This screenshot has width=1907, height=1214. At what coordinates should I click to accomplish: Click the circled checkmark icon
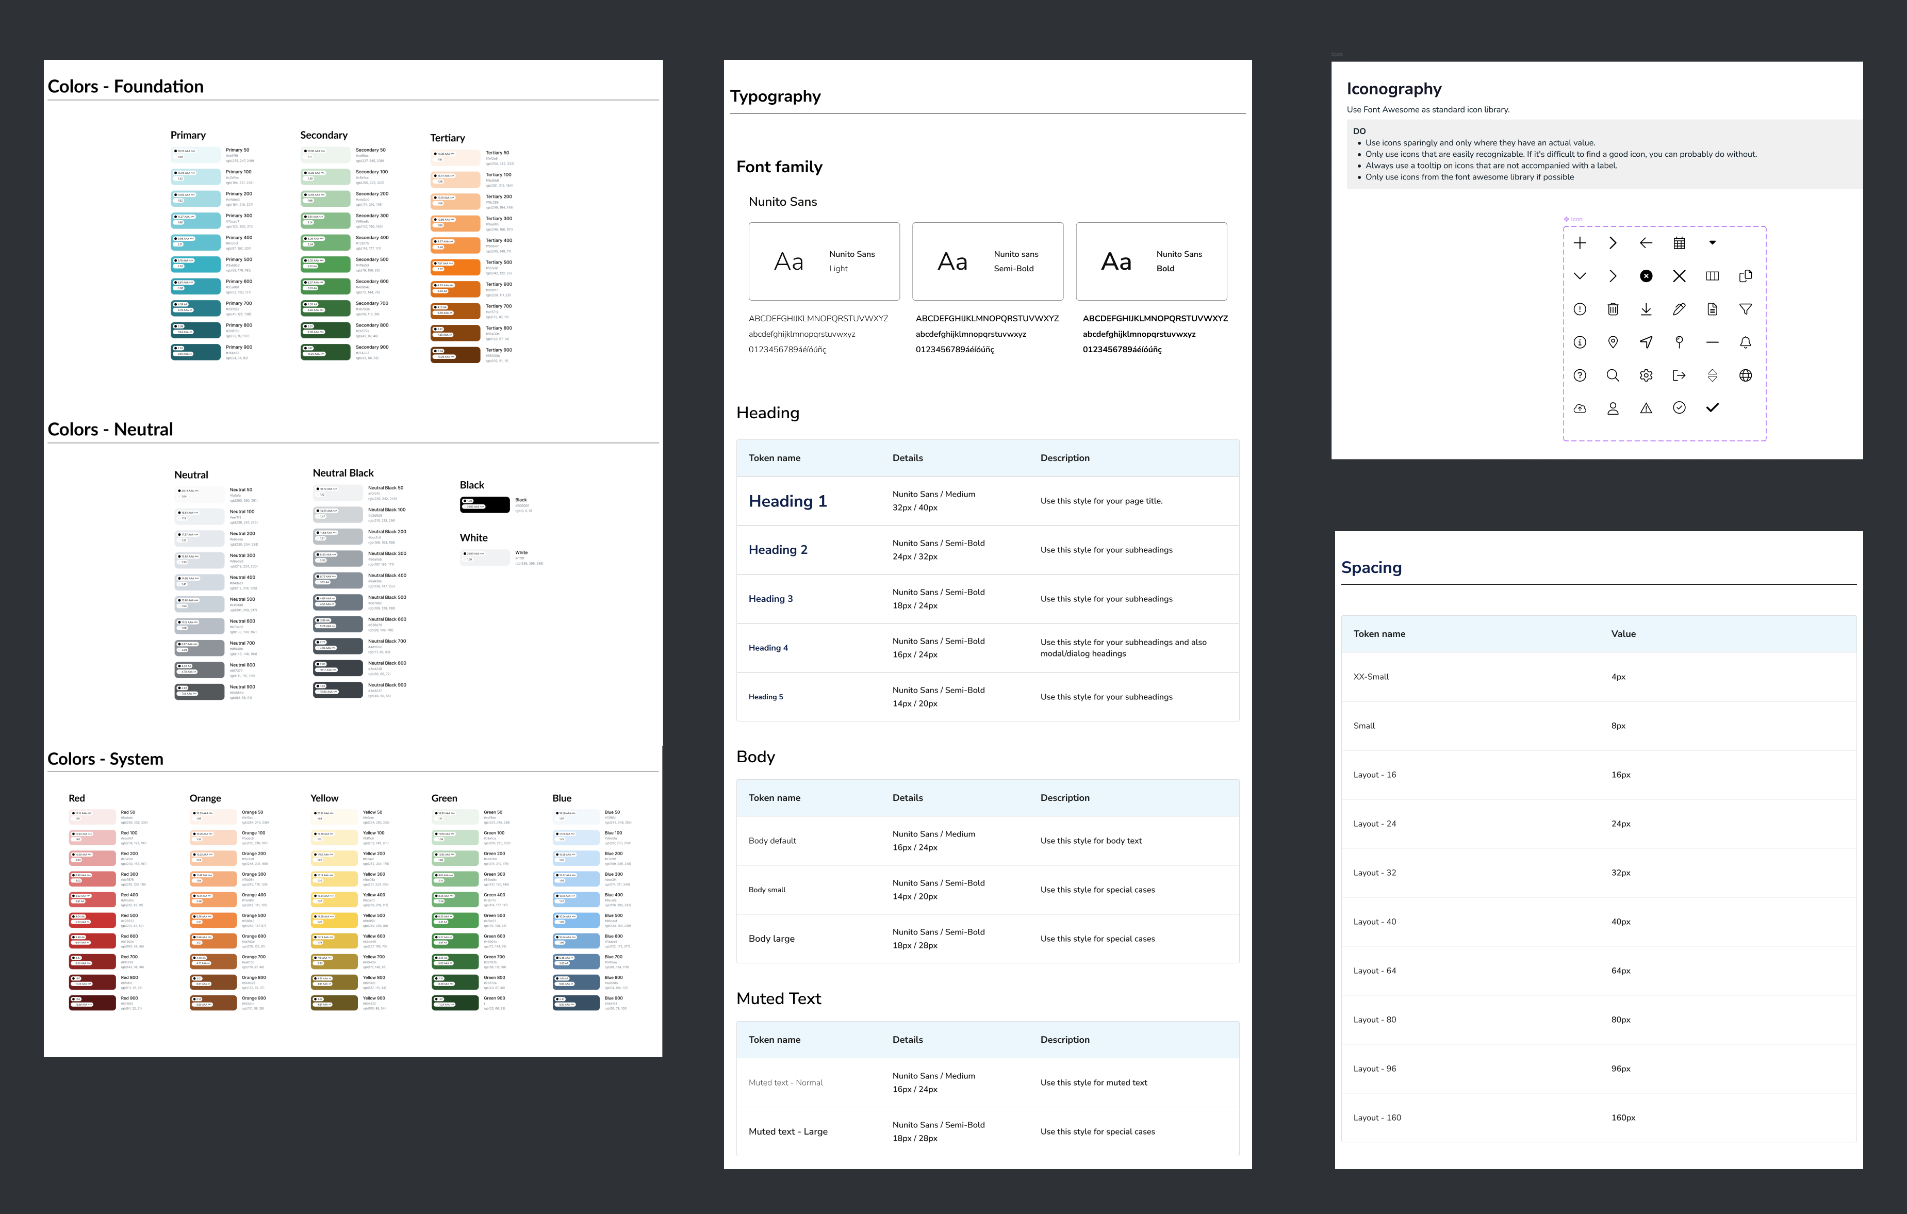(x=1679, y=408)
